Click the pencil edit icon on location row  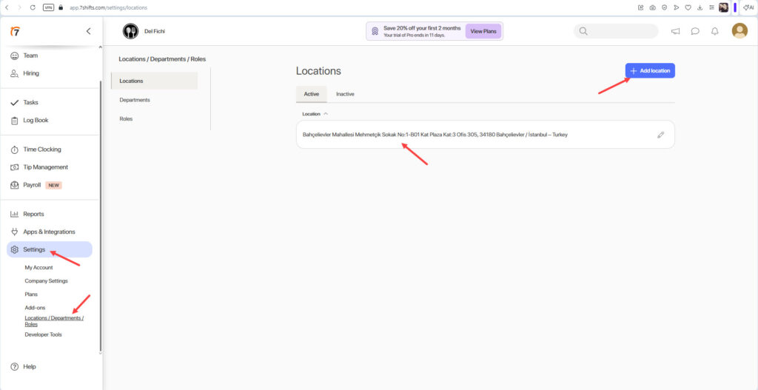pyautogui.click(x=660, y=135)
